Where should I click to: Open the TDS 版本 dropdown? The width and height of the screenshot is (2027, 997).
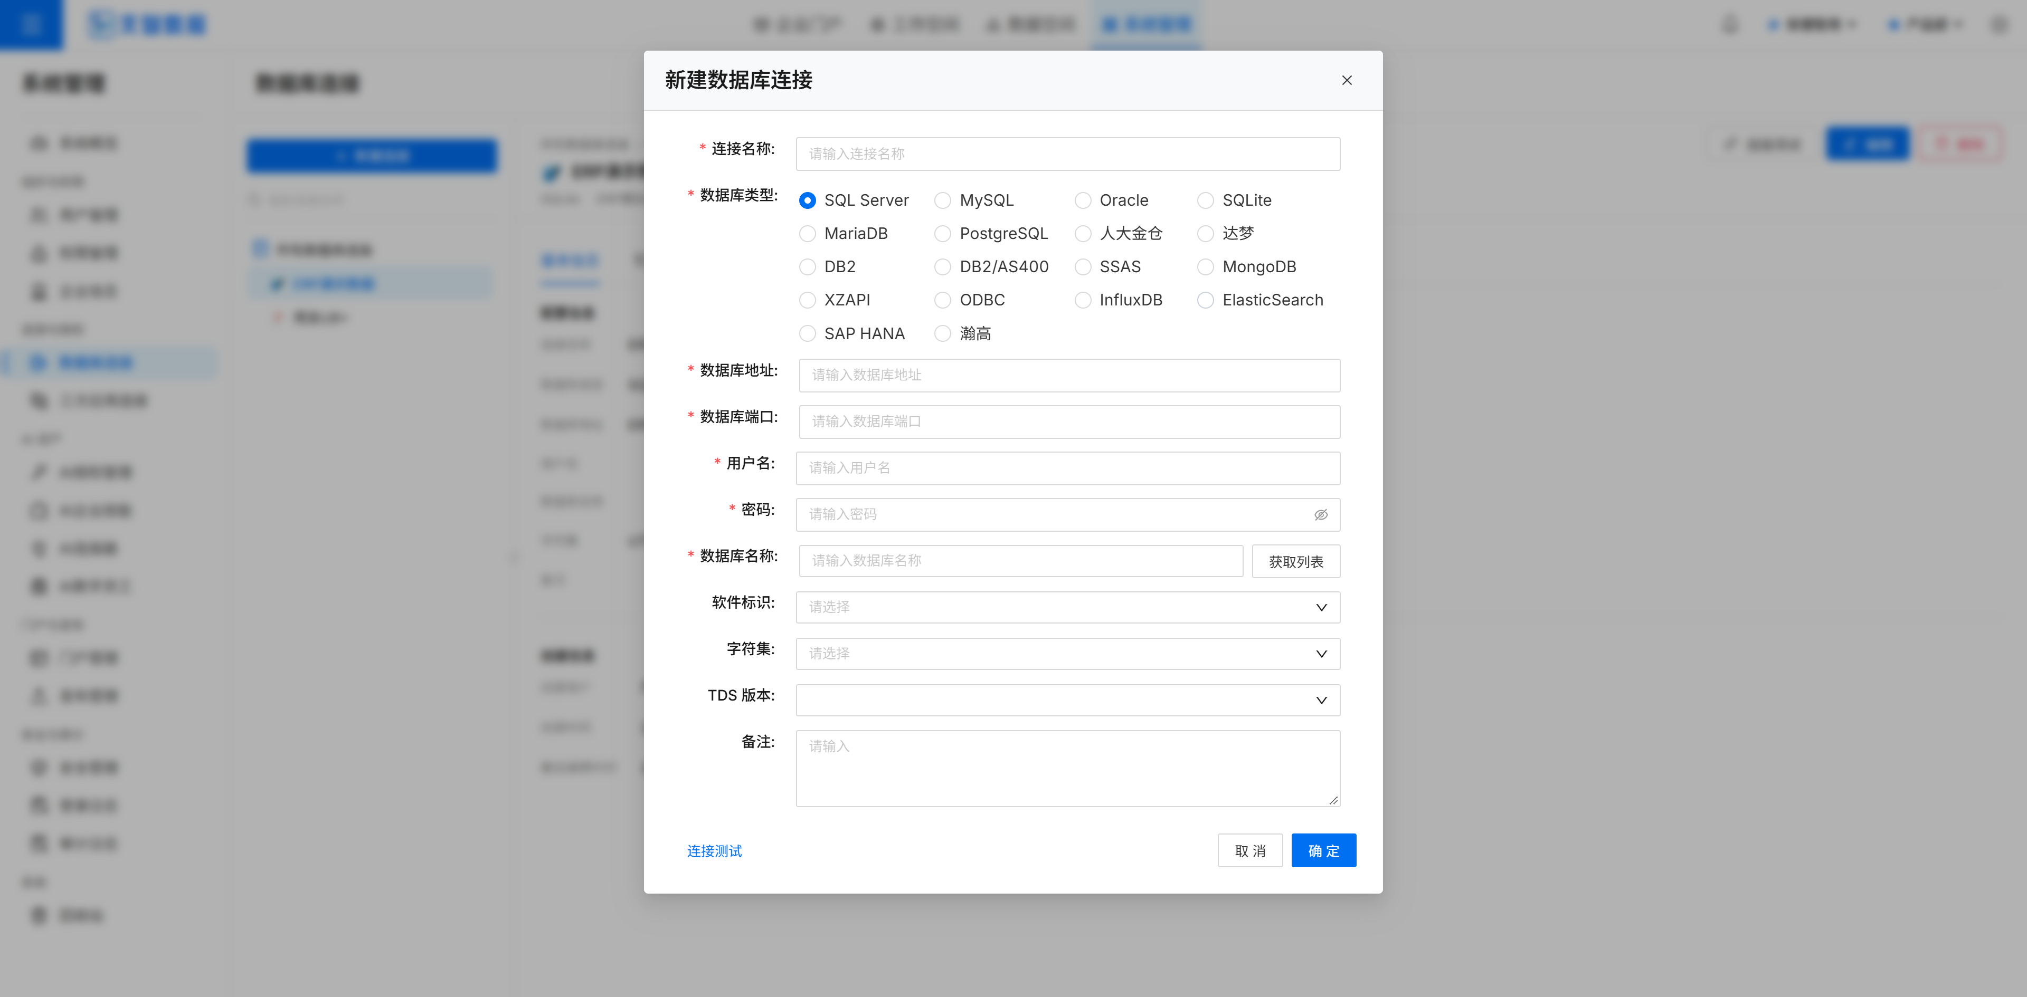[1068, 700]
